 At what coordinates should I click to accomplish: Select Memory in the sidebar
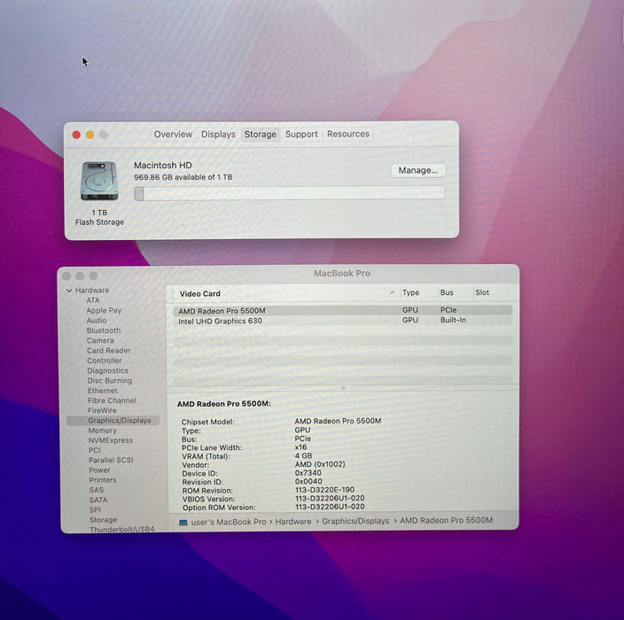(x=102, y=430)
